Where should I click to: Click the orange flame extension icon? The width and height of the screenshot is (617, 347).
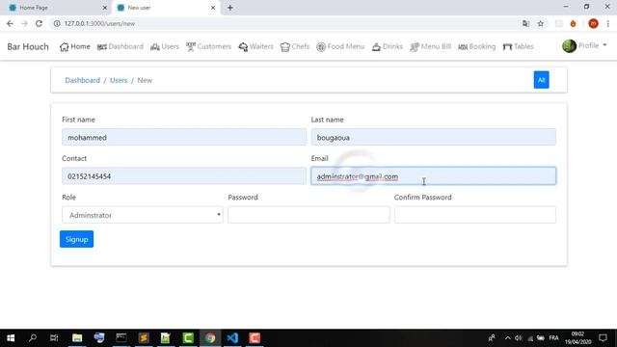573,23
